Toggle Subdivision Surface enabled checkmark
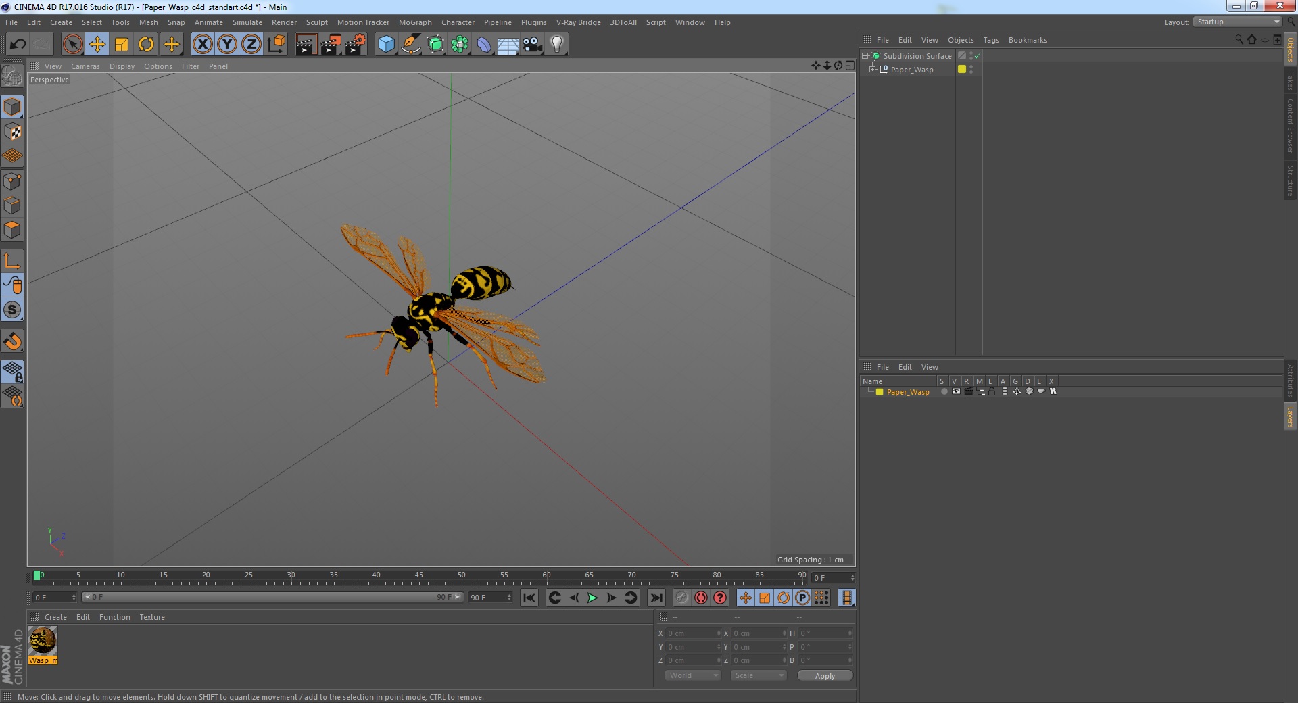Viewport: 1298px width, 703px height. [978, 56]
